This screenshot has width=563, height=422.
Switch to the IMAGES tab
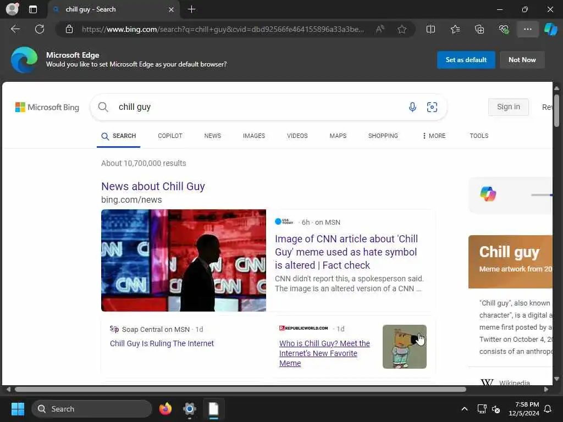point(254,136)
